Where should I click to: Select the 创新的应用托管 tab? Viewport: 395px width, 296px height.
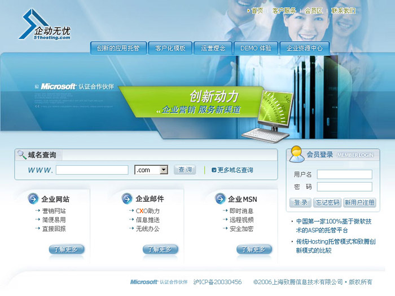pyautogui.click(x=118, y=48)
